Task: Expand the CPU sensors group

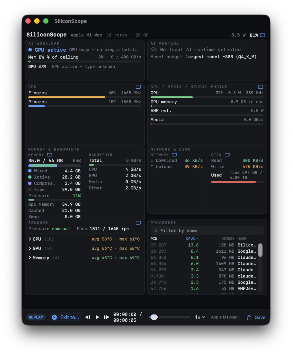Action: (30, 239)
